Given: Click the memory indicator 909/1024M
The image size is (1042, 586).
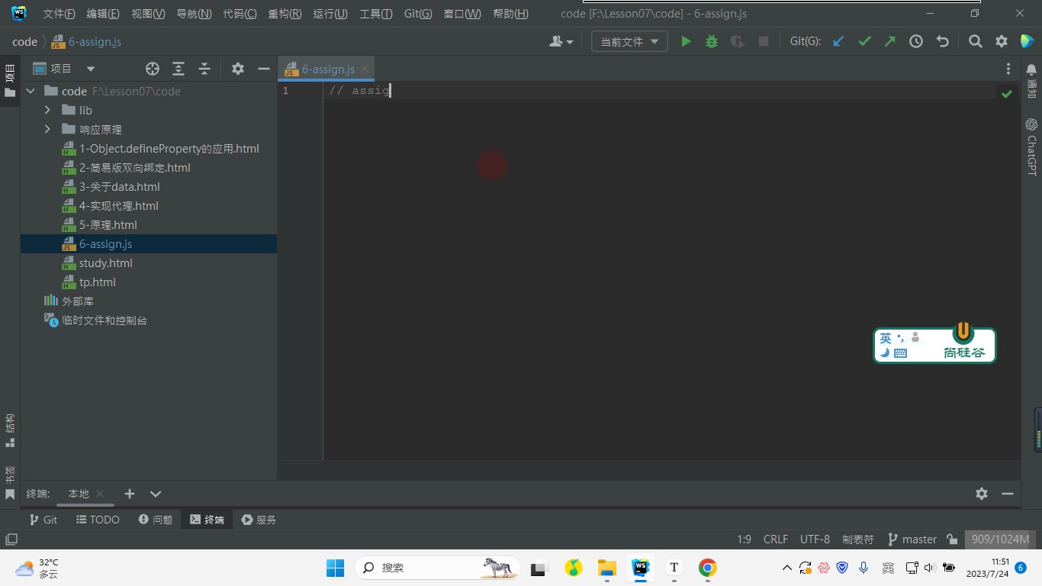Looking at the screenshot, I should 1000,539.
